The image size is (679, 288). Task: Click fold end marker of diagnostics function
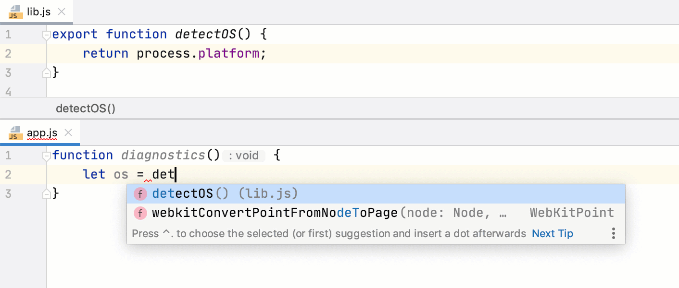(x=46, y=194)
